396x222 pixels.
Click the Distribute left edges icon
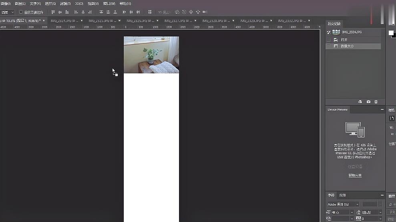click(124, 12)
